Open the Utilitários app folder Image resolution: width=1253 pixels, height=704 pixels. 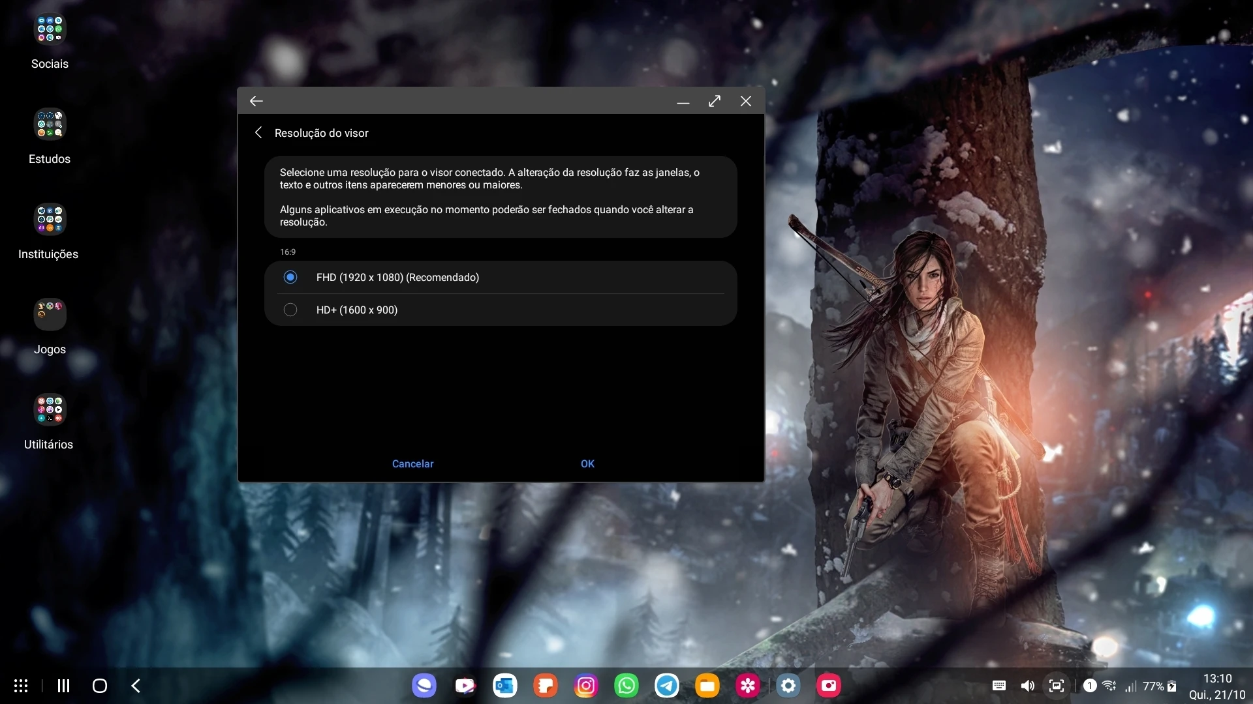coord(50,409)
